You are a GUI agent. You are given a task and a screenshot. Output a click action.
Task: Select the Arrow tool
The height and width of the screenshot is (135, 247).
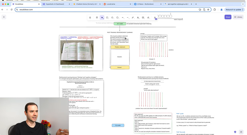(122, 18)
